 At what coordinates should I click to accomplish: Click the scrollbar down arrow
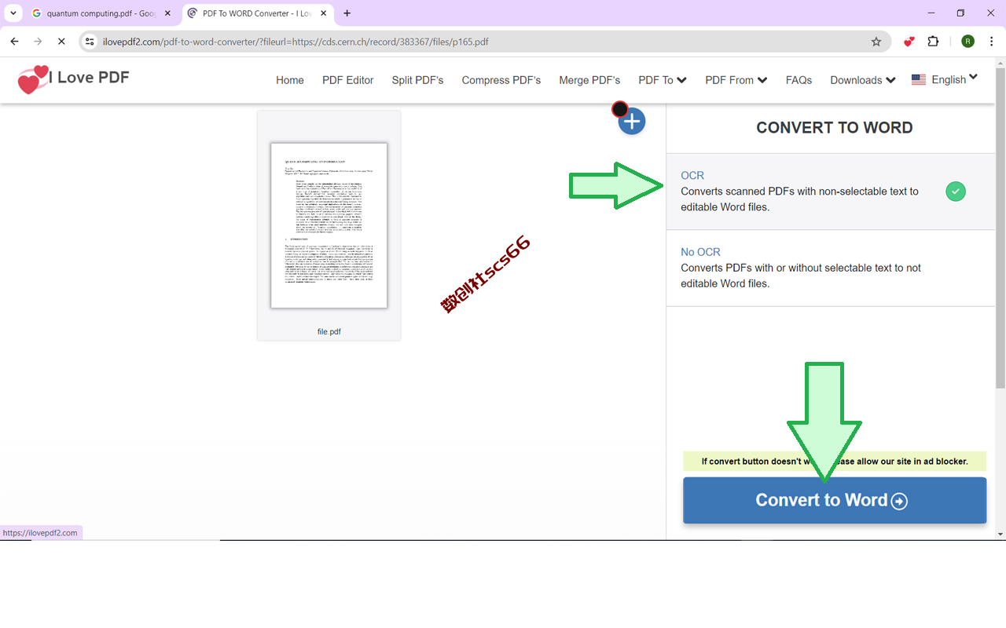(1000, 534)
